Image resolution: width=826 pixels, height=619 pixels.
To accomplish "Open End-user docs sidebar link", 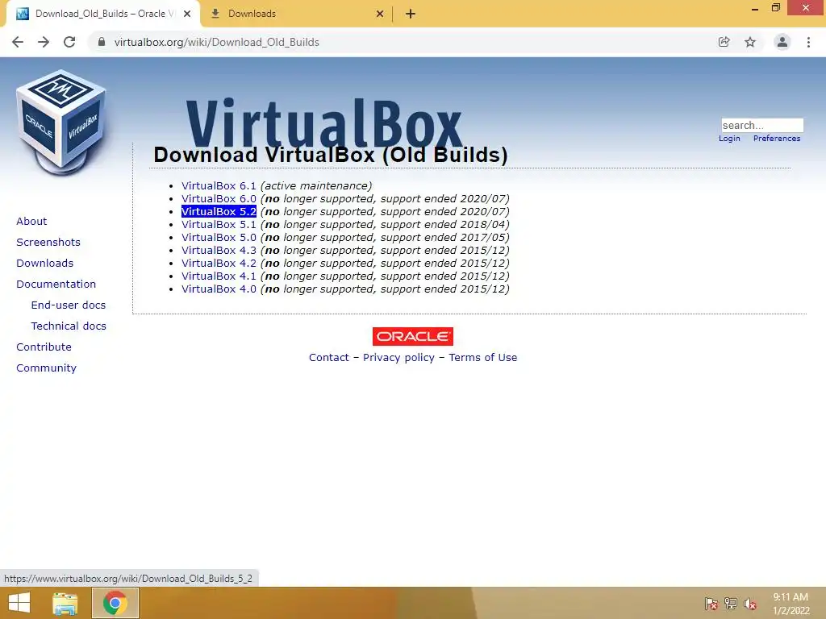I will (x=69, y=305).
